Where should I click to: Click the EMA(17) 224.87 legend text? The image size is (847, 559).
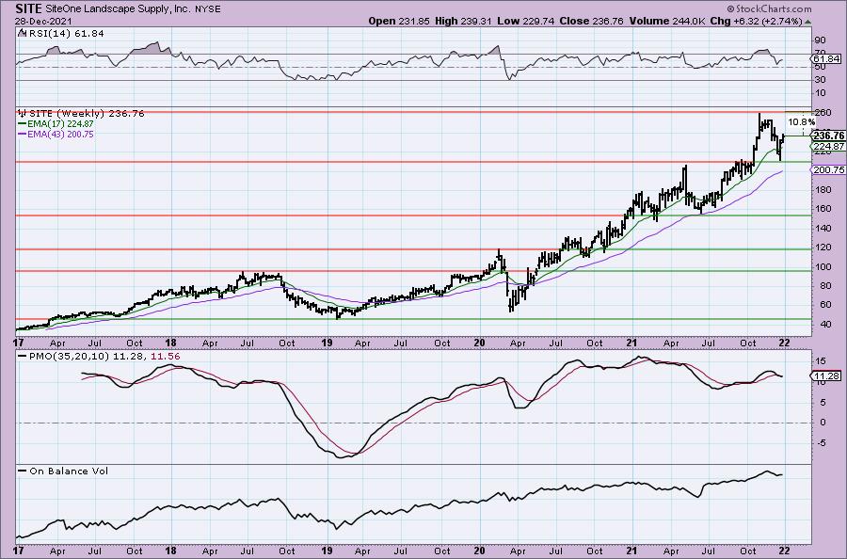[x=60, y=124]
